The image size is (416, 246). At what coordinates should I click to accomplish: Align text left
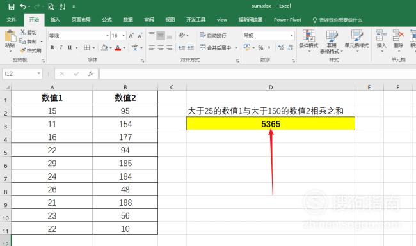[x=152, y=48]
